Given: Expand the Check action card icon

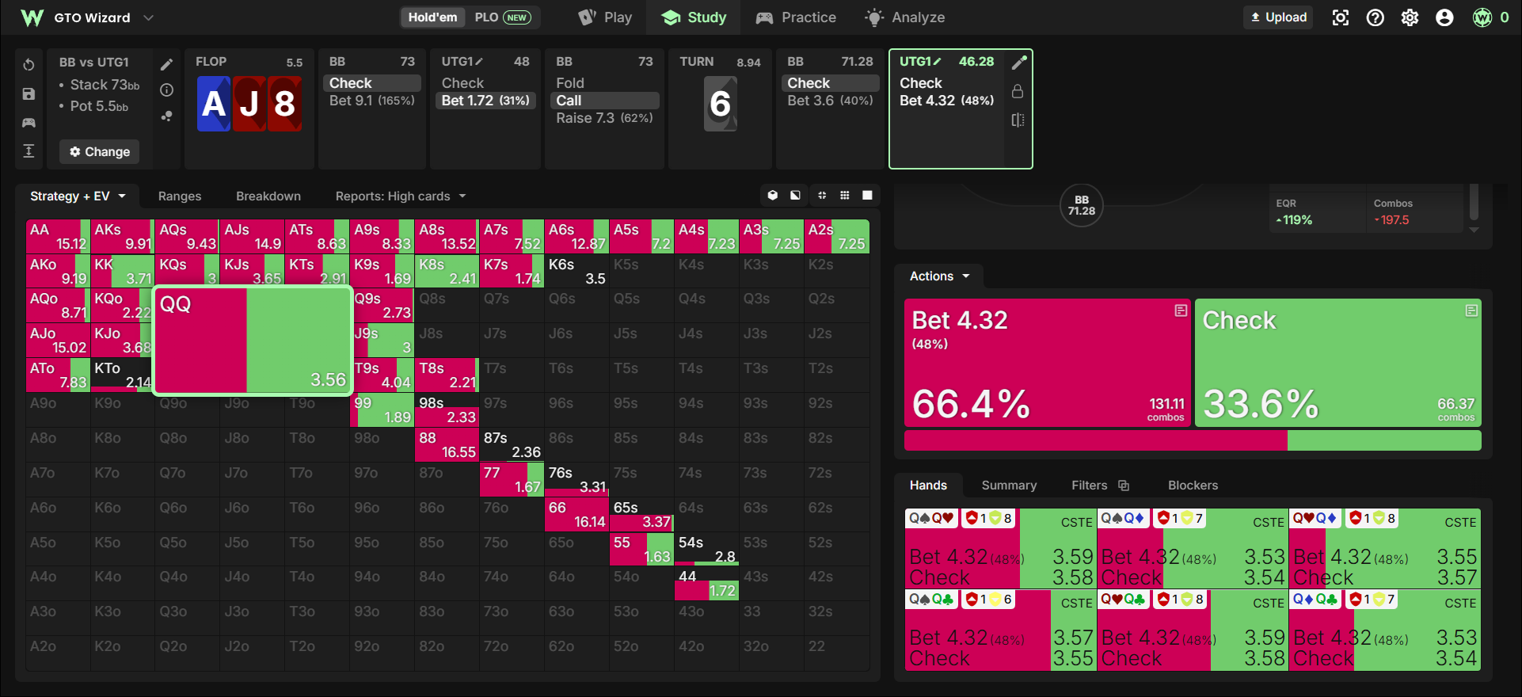Looking at the screenshot, I should coord(1471,310).
